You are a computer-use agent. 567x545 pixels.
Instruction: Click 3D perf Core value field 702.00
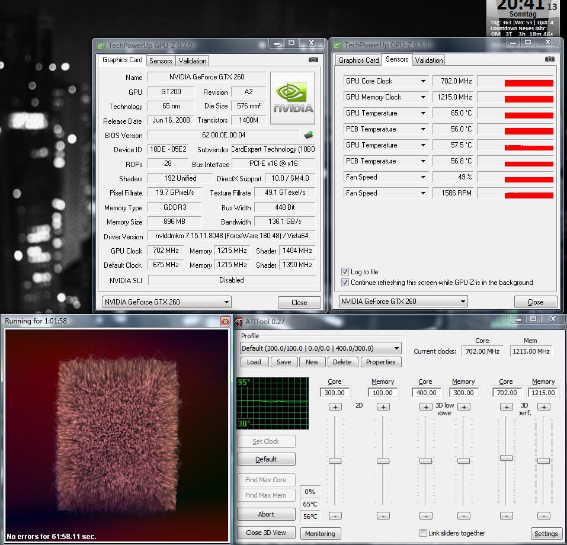point(507,393)
